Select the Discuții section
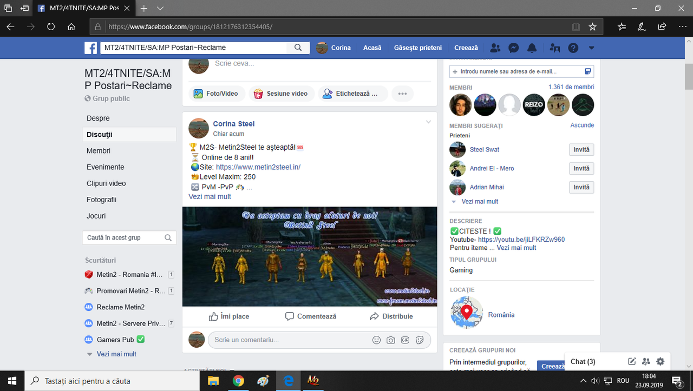Screen dimensions: 693x391 tap(129, 135)
